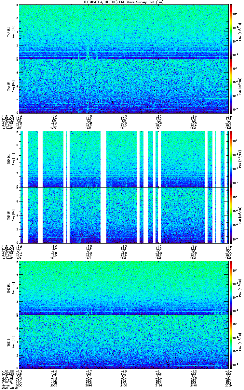The image size is (244, 390).
Task: Select the THD B-parallel spectrogram panel
Action: tap(124, 215)
